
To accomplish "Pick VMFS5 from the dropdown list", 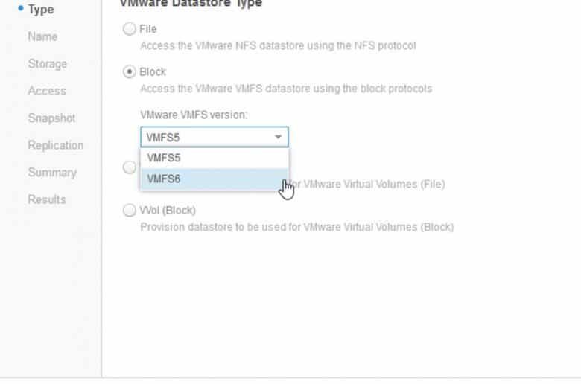I will (215, 158).
